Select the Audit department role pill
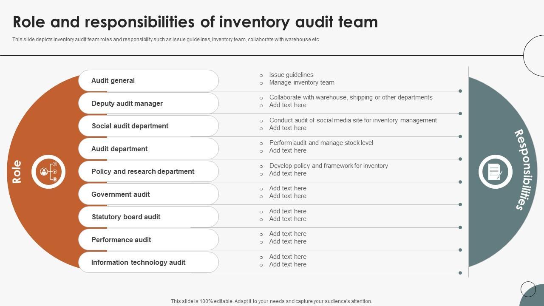This screenshot has height=306, width=544. [148, 149]
